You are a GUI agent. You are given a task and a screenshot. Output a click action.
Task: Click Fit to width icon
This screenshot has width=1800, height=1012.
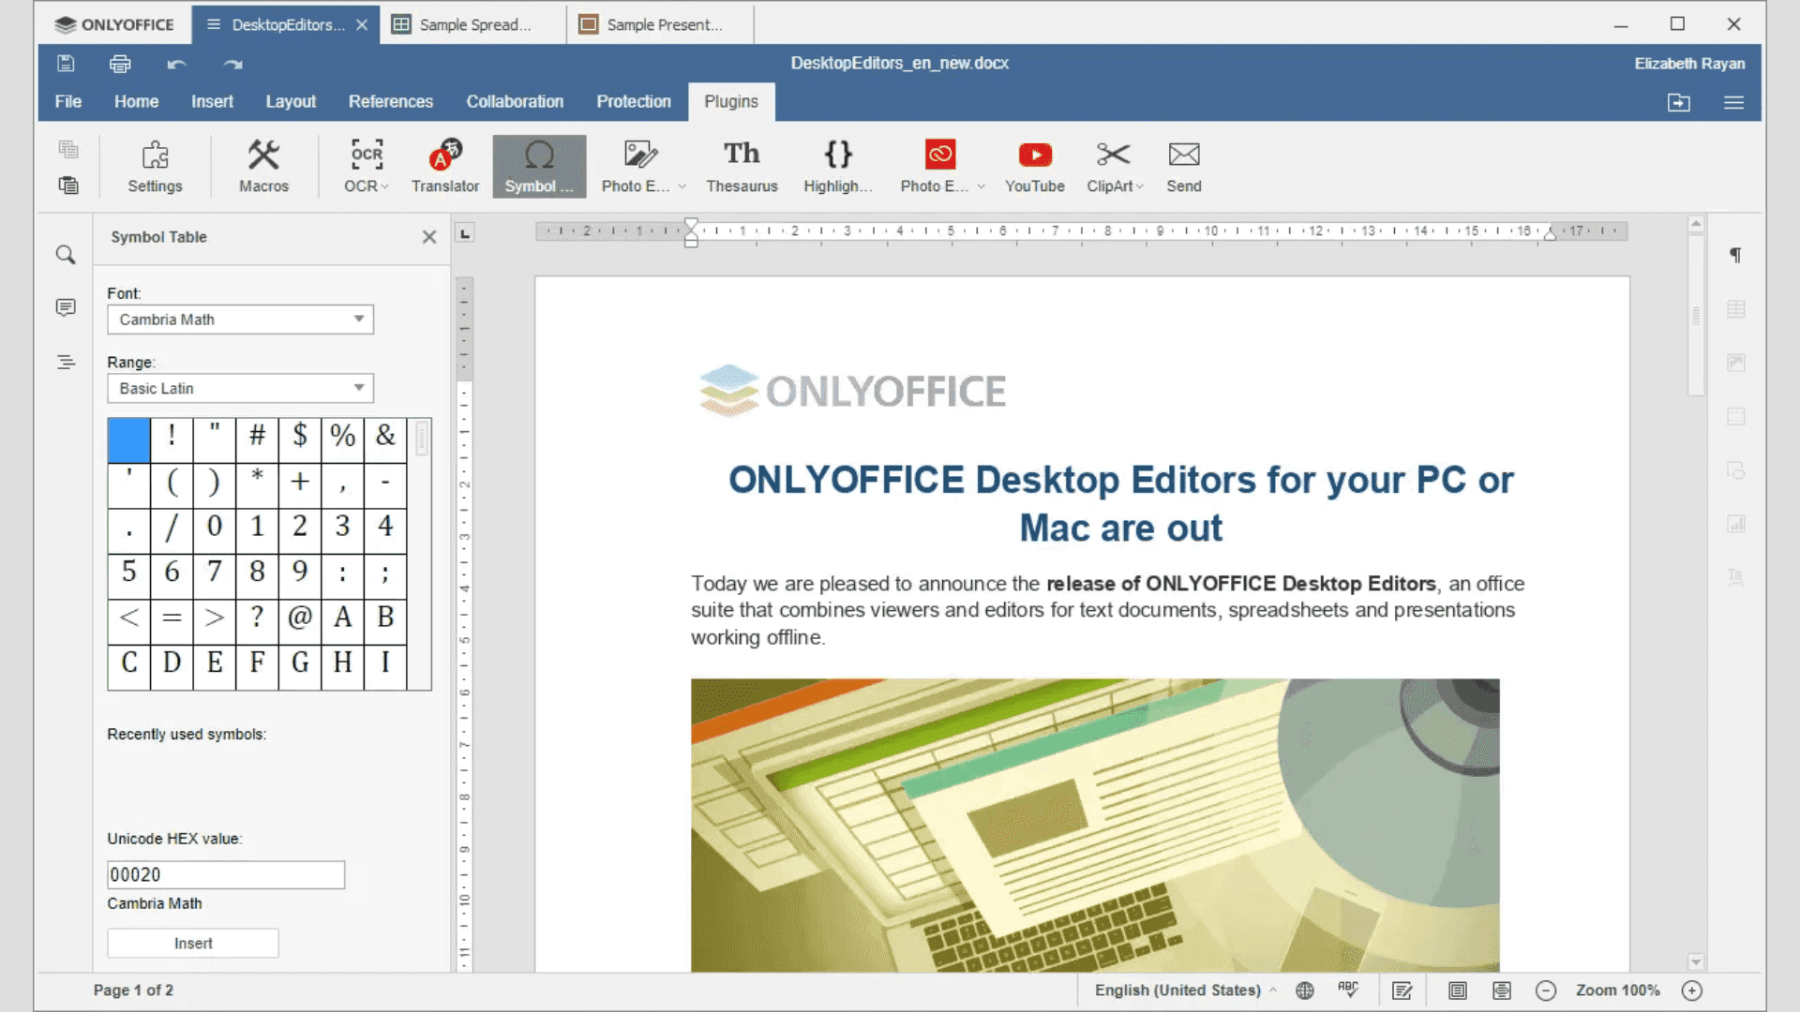(x=1502, y=990)
